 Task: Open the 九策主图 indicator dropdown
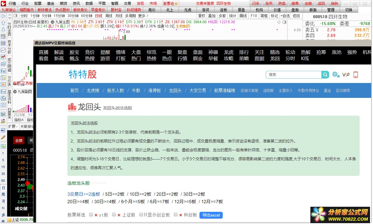tap(52, 22)
